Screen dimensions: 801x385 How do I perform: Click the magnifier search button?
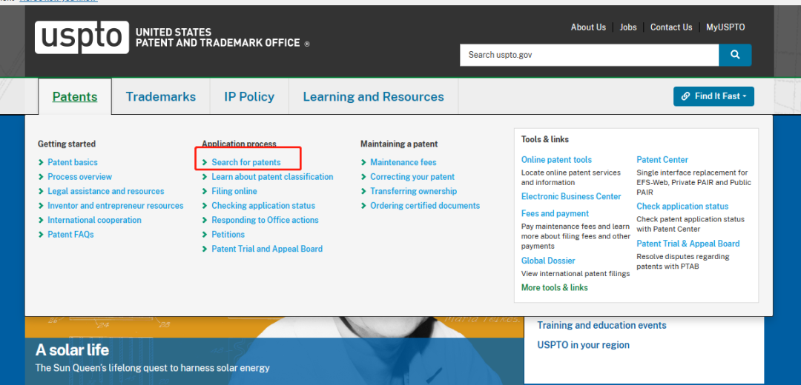tap(735, 55)
